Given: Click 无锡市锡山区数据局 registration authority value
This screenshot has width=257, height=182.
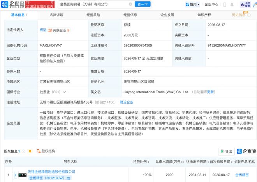Looking at the screenshot, I should point(139,82).
